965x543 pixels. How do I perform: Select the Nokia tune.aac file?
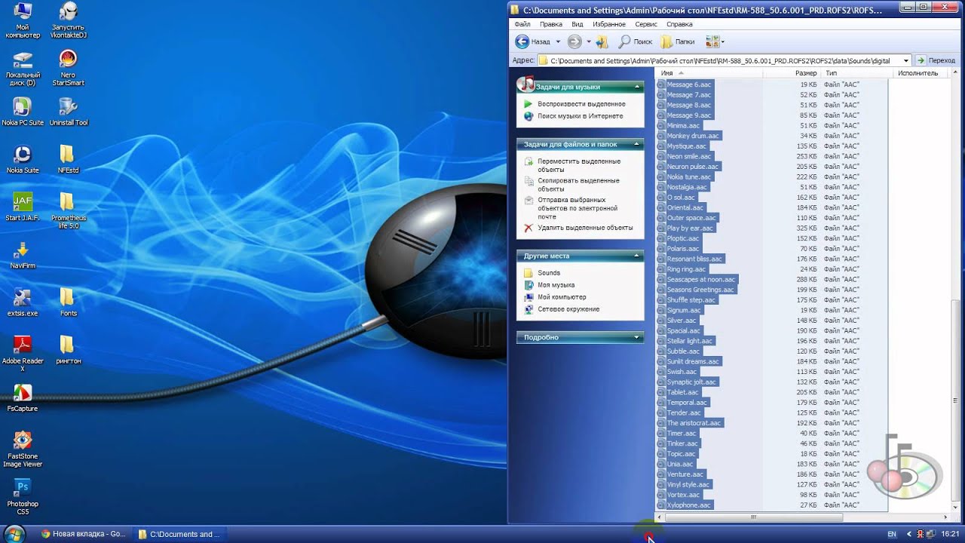coord(688,177)
